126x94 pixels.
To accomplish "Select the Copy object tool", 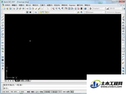I will click(123, 20).
